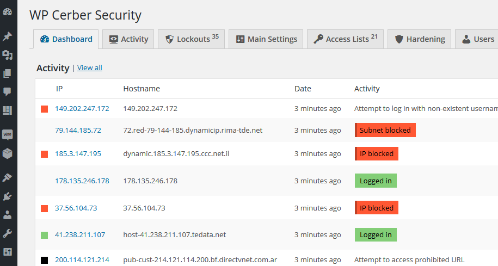This screenshot has width=498, height=266.
Task: Open the Posts pushpin icon in sidebar
Action: (7, 36)
